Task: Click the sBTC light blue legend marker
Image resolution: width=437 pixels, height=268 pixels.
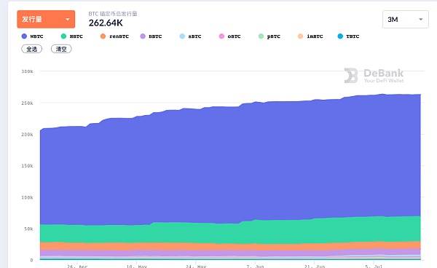Action: click(x=182, y=36)
